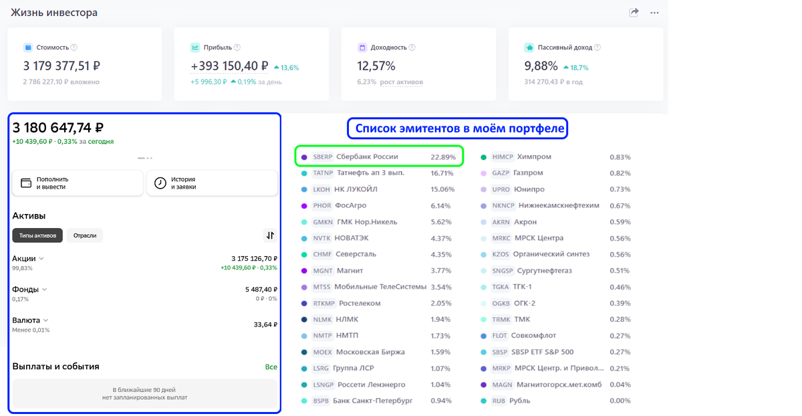This screenshot has height=416, width=802.
Task: Click the share arrow icon
Action: click(x=634, y=13)
